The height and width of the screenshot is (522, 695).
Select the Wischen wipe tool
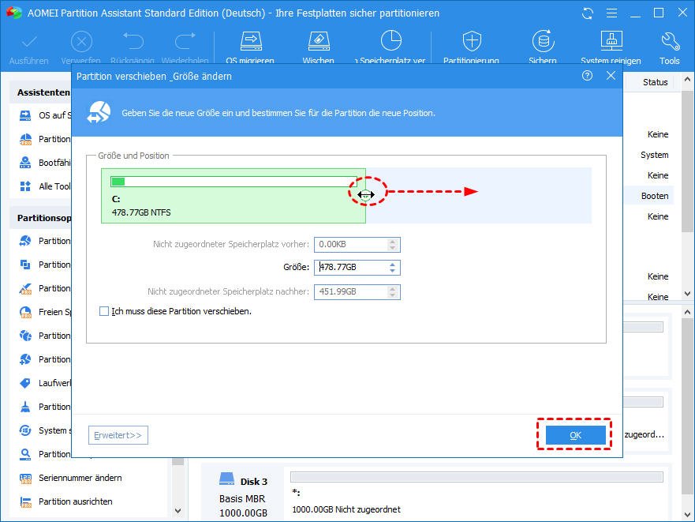click(x=318, y=41)
